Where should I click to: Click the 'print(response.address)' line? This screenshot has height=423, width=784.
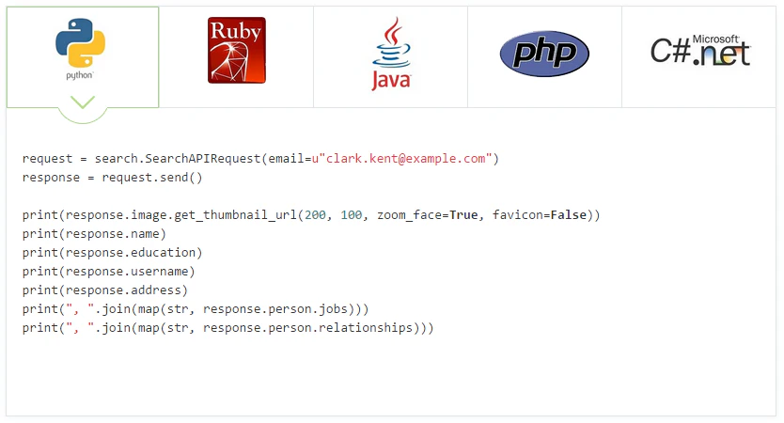[x=105, y=290]
